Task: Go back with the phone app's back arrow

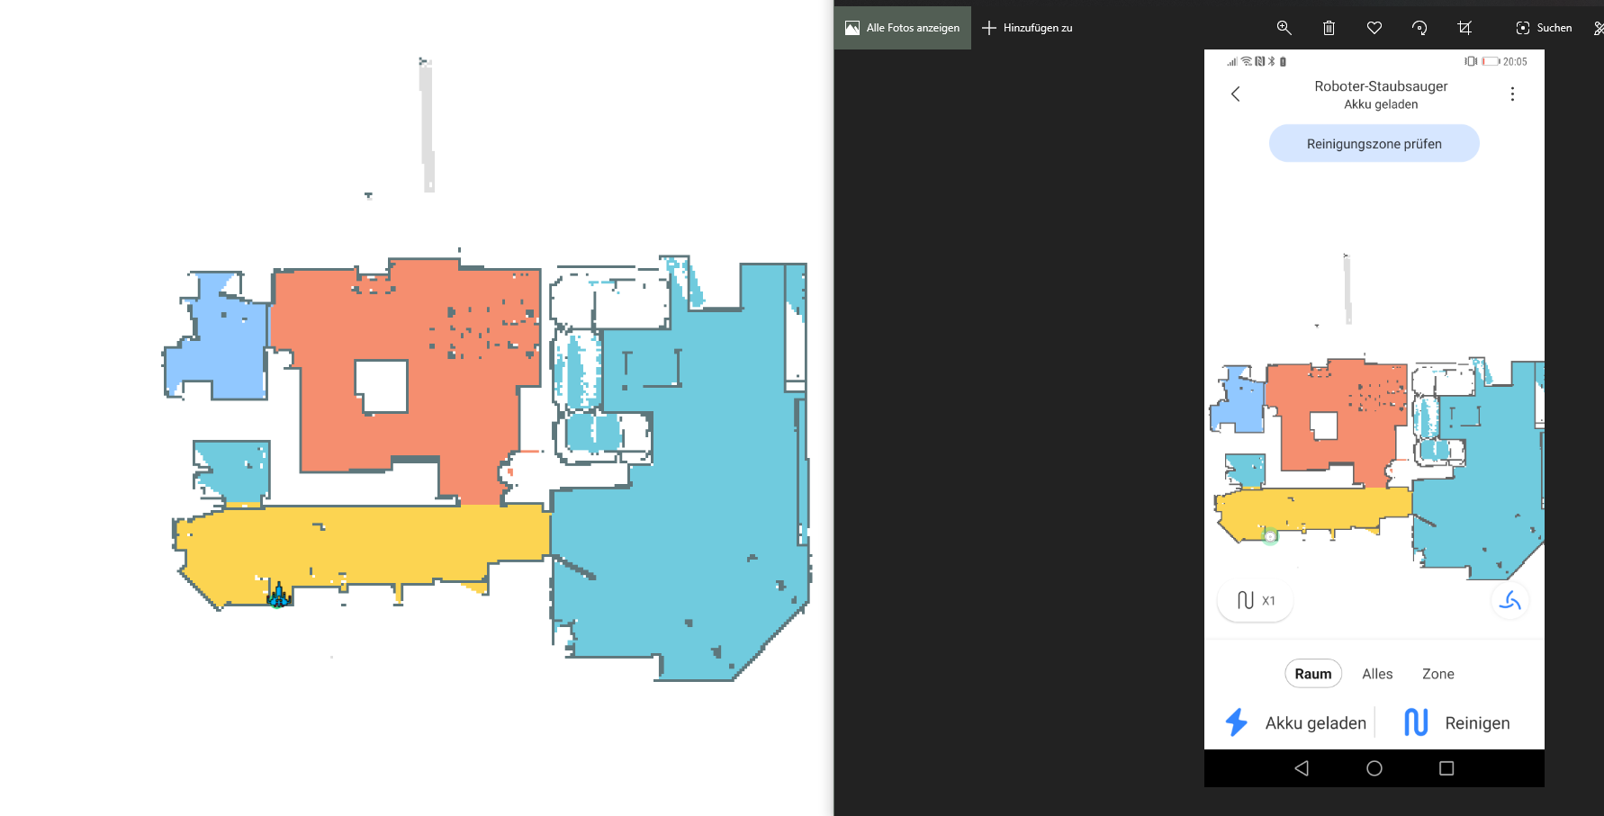Action: point(1236,94)
